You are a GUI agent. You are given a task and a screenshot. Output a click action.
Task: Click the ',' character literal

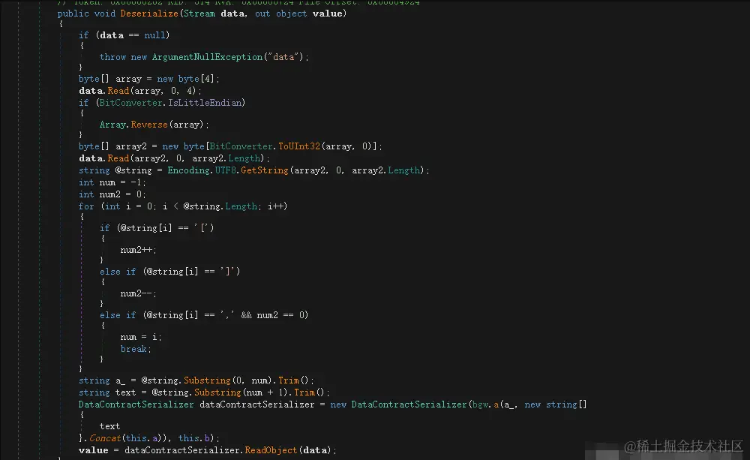[x=227, y=315]
